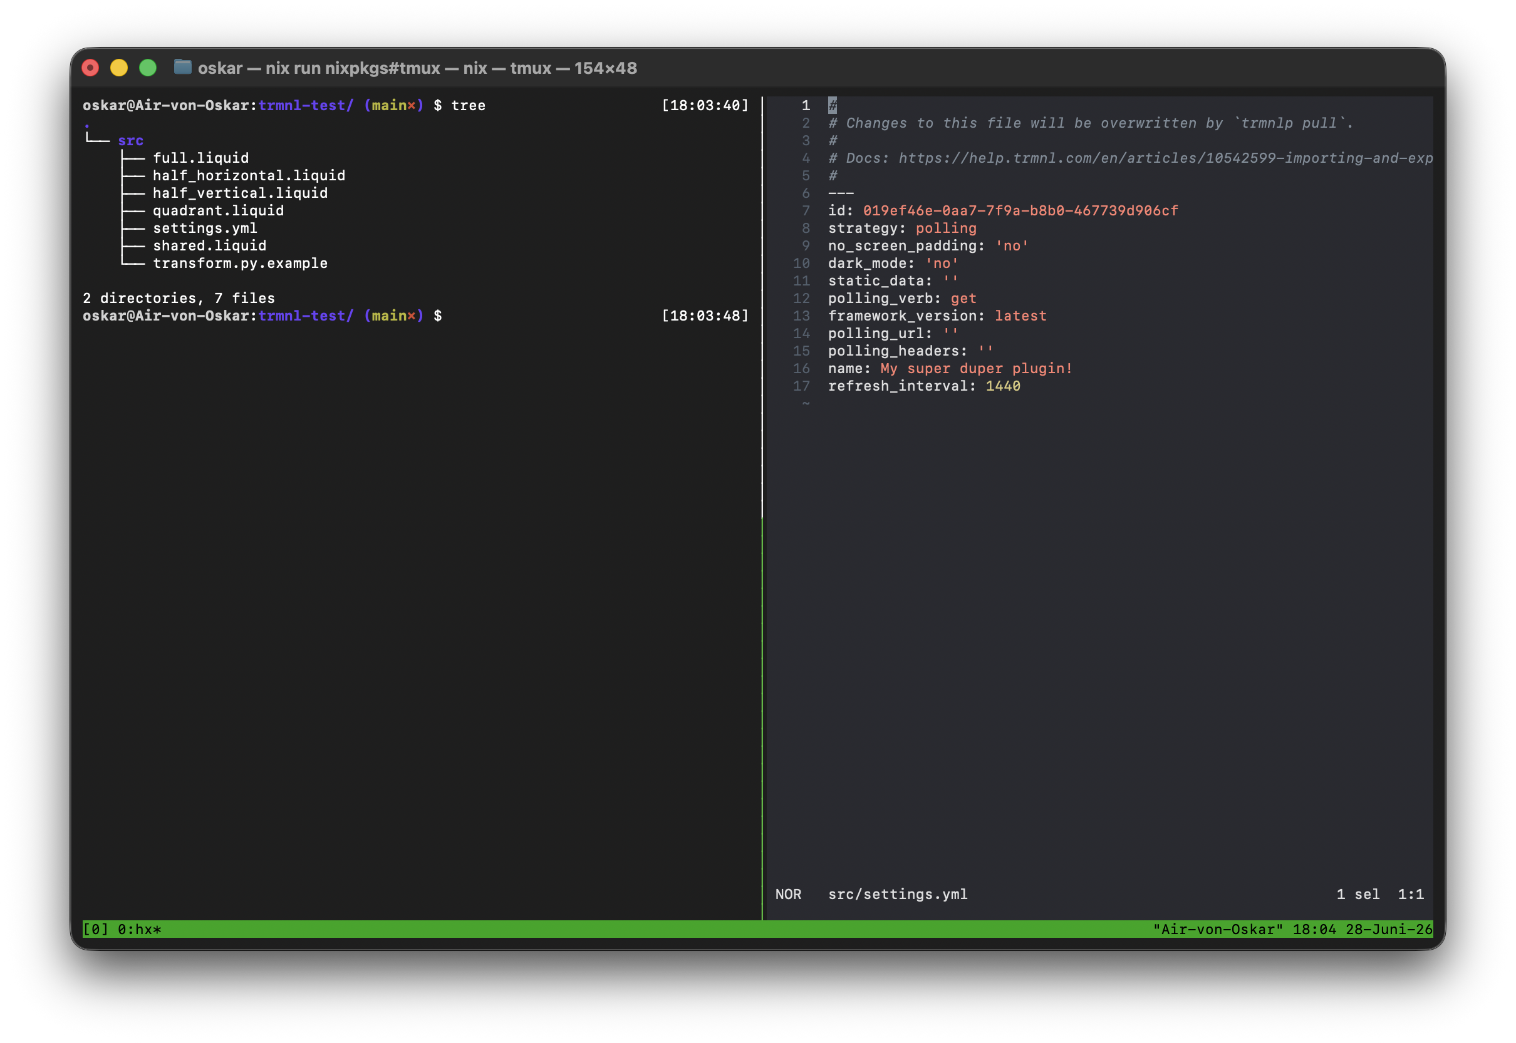
Task: Click settings.yml in the tree listing
Action: (205, 228)
